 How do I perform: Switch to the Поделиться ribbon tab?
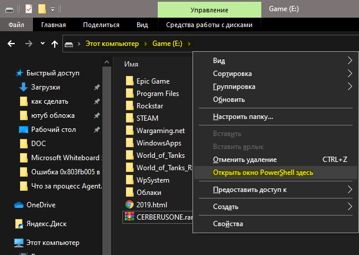(101, 25)
